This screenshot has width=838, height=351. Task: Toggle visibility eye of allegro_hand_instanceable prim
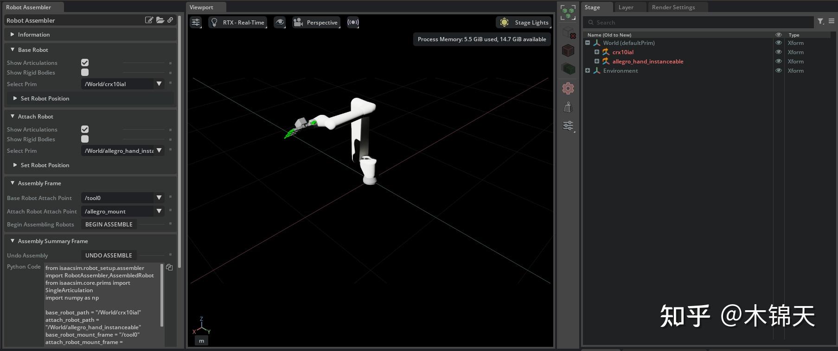[779, 61]
